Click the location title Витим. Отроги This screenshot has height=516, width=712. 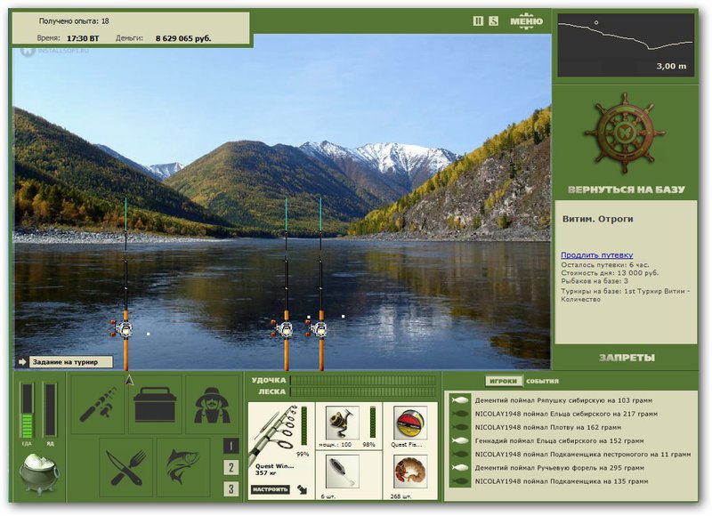point(597,219)
